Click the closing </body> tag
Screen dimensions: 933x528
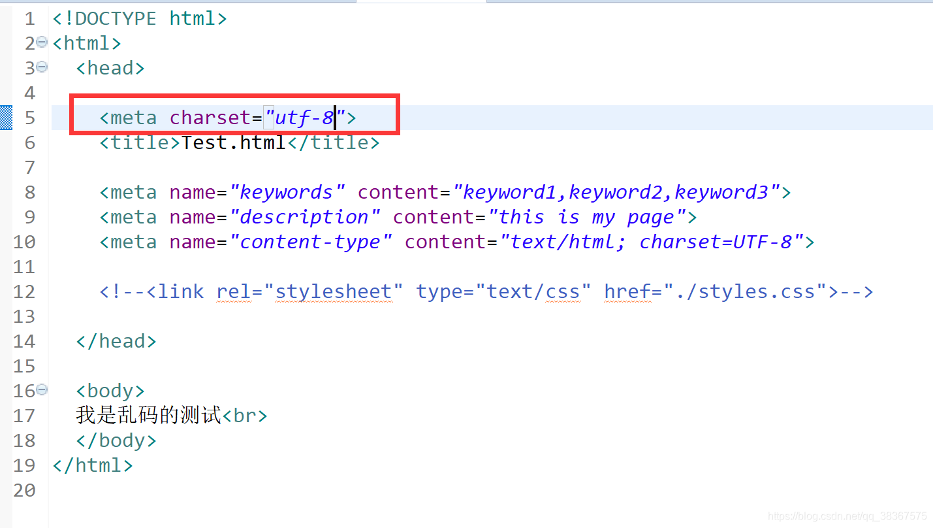[116, 440]
